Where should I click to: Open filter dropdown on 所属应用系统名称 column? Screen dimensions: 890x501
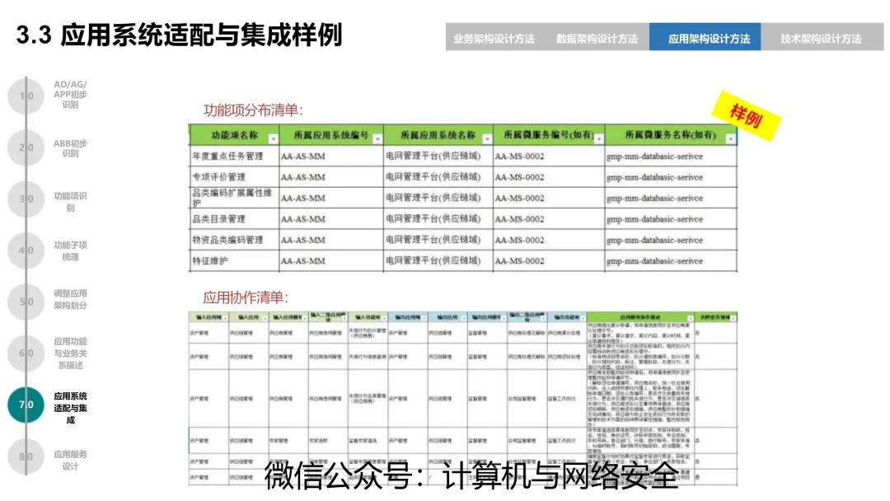click(487, 139)
